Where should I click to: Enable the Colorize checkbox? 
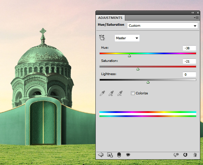click(x=133, y=93)
